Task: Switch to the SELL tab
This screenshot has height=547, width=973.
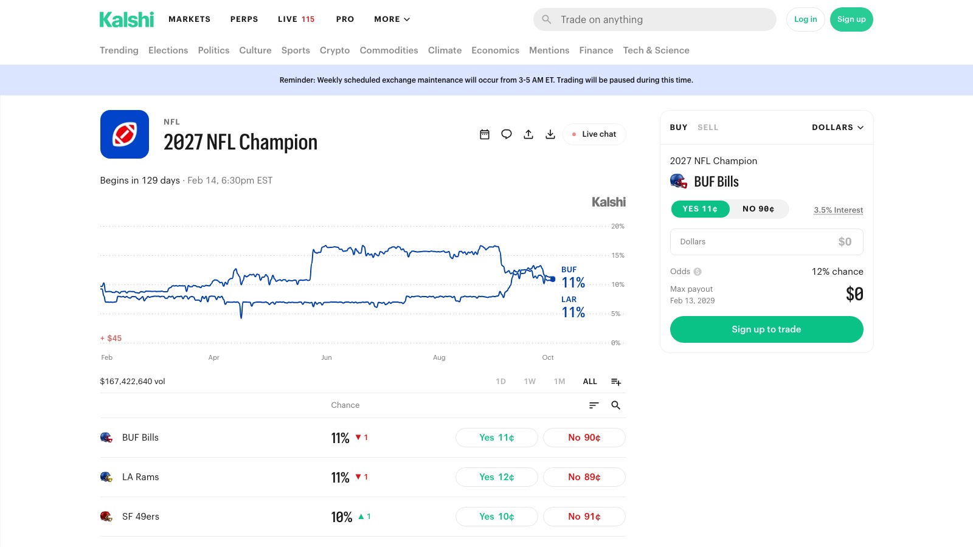Action: [708, 128]
